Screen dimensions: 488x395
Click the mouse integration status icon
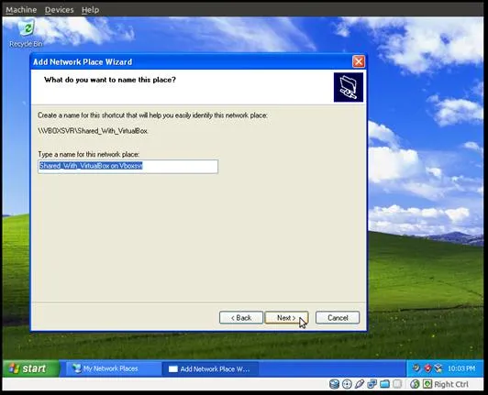tap(415, 384)
